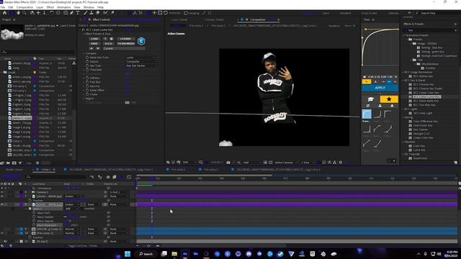Click the Flow easing curve graph
The width and height of the screenshot is (461, 259).
click(380, 47)
